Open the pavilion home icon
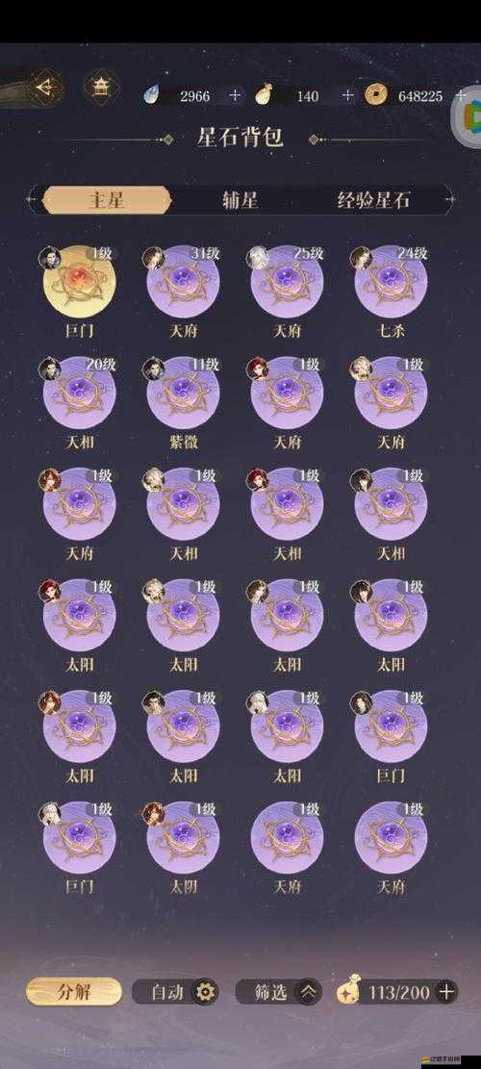The height and width of the screenshot is (1069, 481). pyautogui.click(x=101, y=89)
